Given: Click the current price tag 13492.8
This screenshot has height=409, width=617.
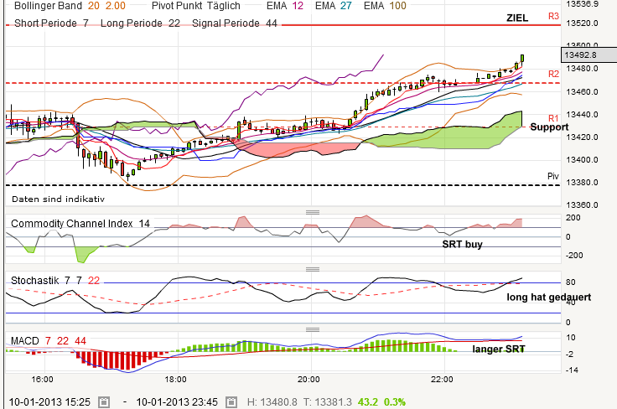Looking at the screenshot, I should tap(588, 55).
